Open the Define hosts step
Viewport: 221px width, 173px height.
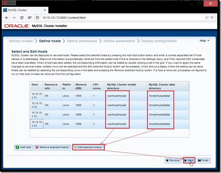50,41
